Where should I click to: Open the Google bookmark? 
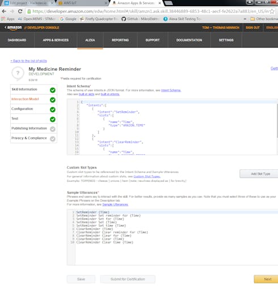point(68,19)
